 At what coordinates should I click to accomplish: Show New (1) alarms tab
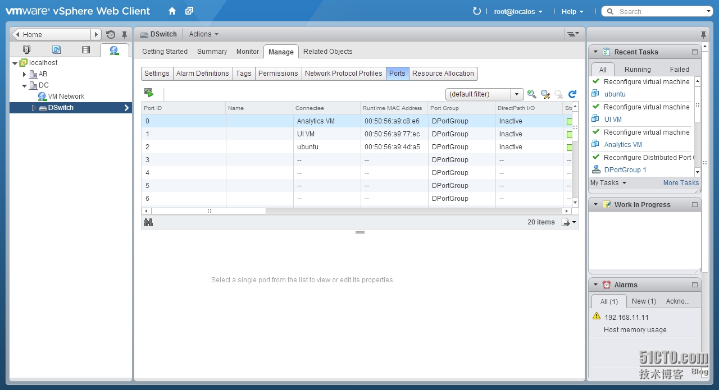pyautogui.click(x=644, y=301)
